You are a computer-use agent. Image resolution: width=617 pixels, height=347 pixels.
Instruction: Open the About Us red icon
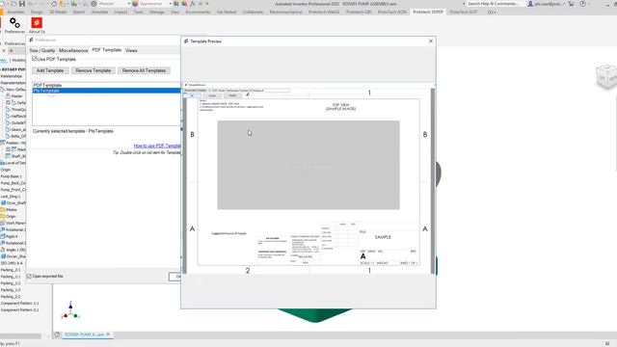pyautogui.click(x=37, y=23)
